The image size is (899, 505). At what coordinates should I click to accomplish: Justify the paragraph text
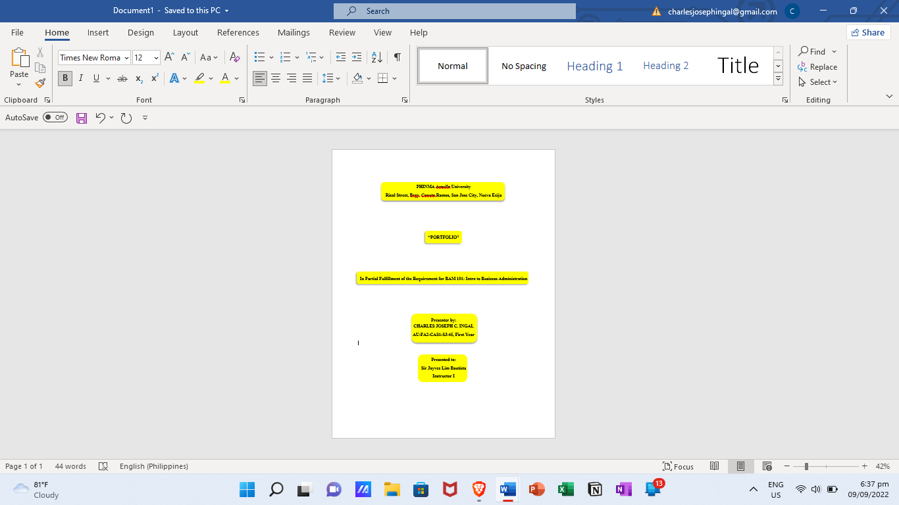coord(307,78)
